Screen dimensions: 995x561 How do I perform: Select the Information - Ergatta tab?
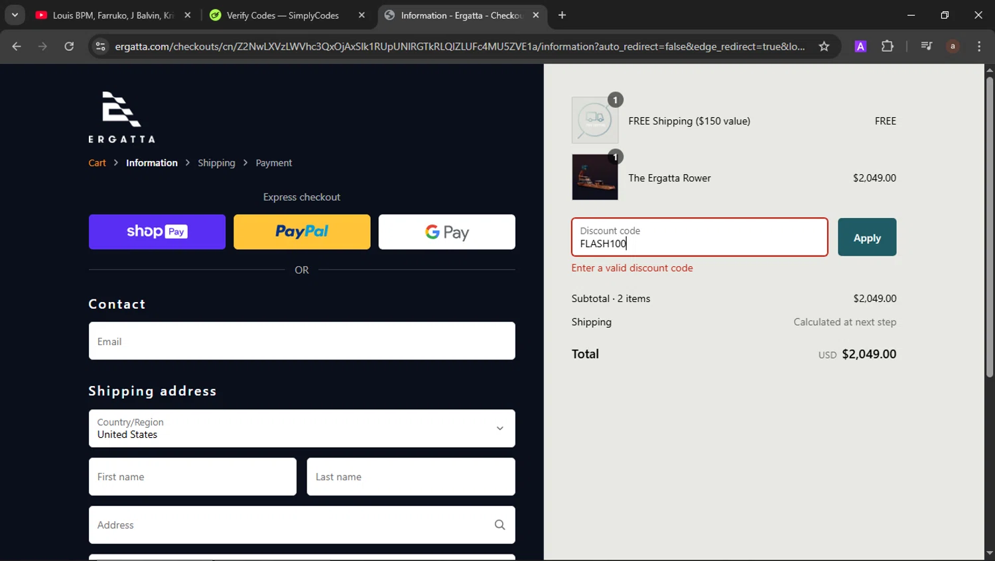[462, 15]
